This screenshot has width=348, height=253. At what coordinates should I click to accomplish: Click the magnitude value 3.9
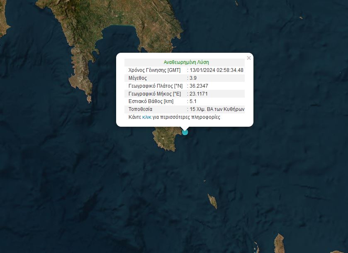(x=193, y=78)
